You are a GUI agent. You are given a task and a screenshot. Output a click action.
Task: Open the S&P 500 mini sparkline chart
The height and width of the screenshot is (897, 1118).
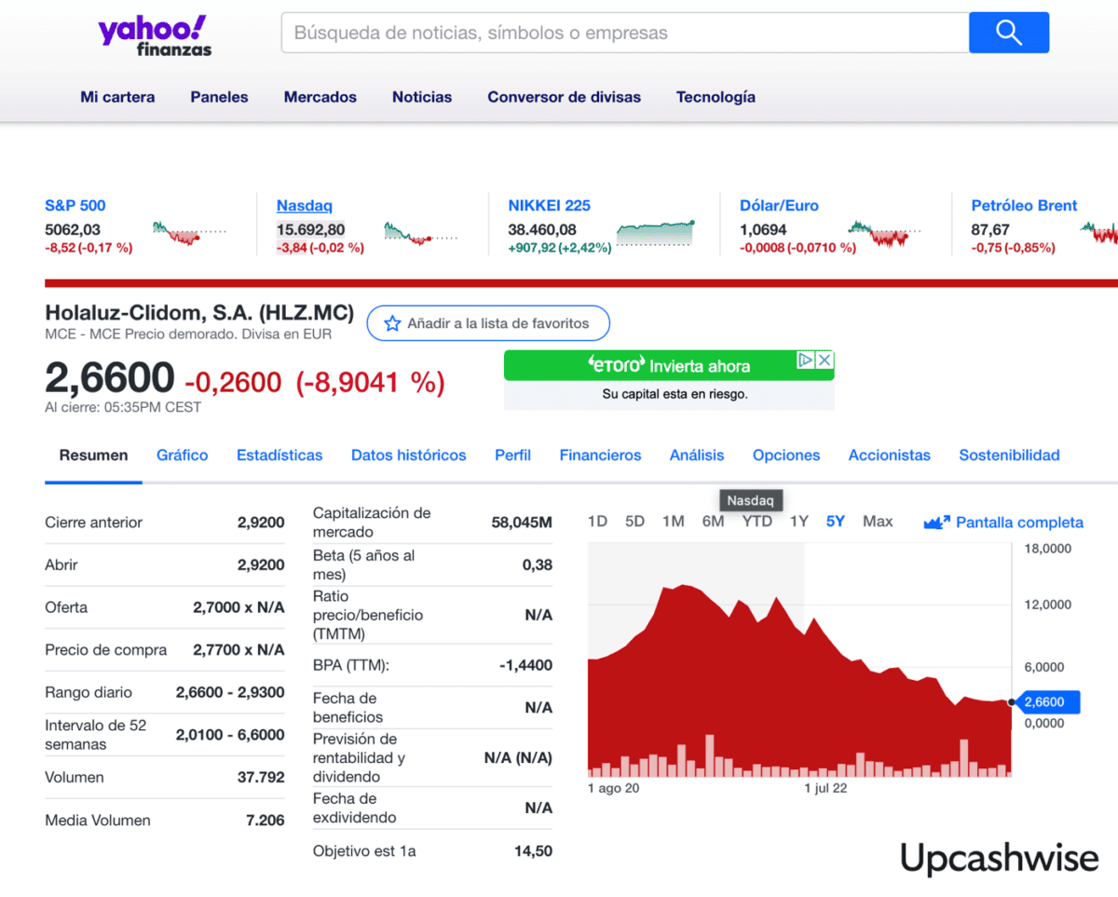190,232
